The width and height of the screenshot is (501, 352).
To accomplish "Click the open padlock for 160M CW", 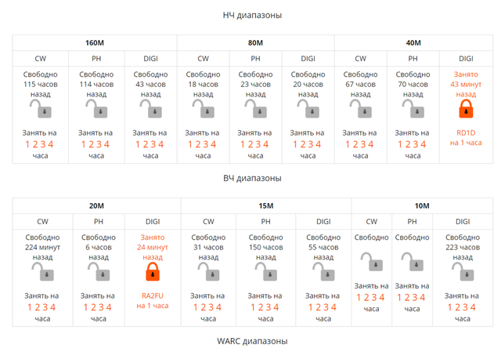I will pyautogui.click(x=41, y=109).
